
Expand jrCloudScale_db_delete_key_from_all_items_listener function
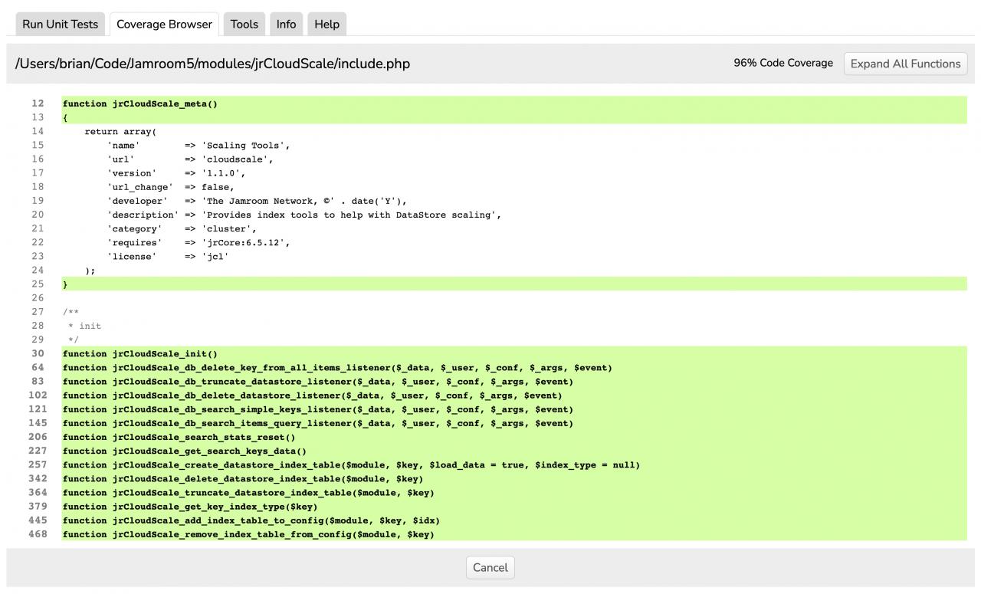click(x=337, y=367)
